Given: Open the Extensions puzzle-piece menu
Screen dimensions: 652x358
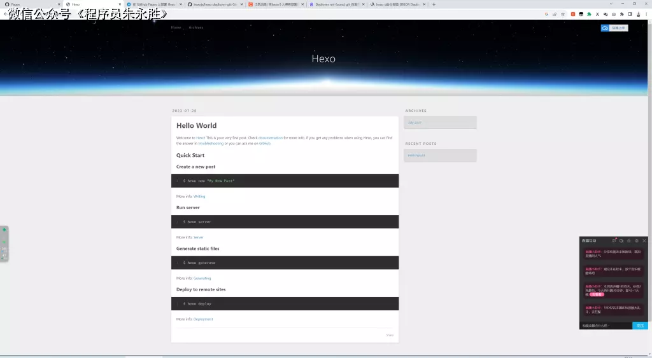Looking at the screenshot, I should (622, 14).
